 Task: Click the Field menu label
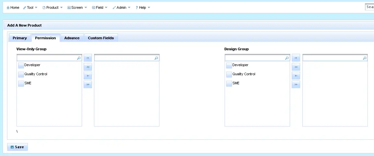pos(100,8)
